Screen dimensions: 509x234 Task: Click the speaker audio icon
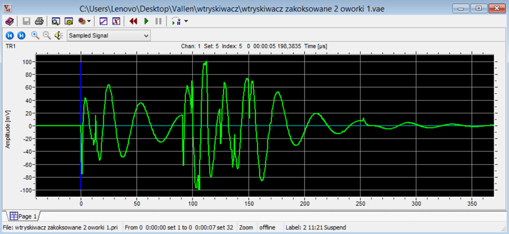(59, 35)
